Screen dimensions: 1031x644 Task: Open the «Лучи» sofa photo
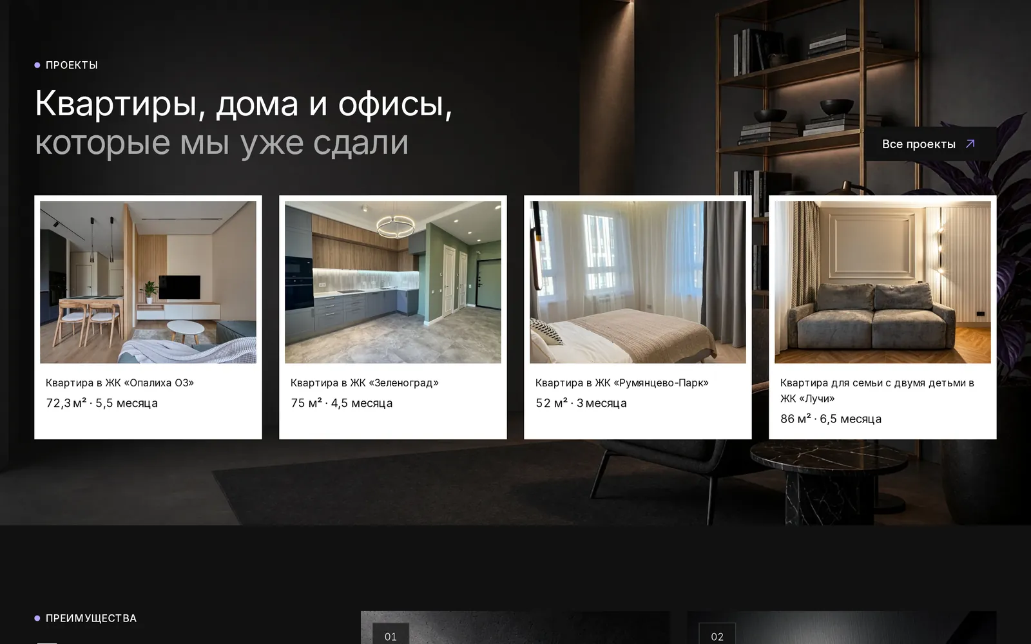tap(883, 282)
